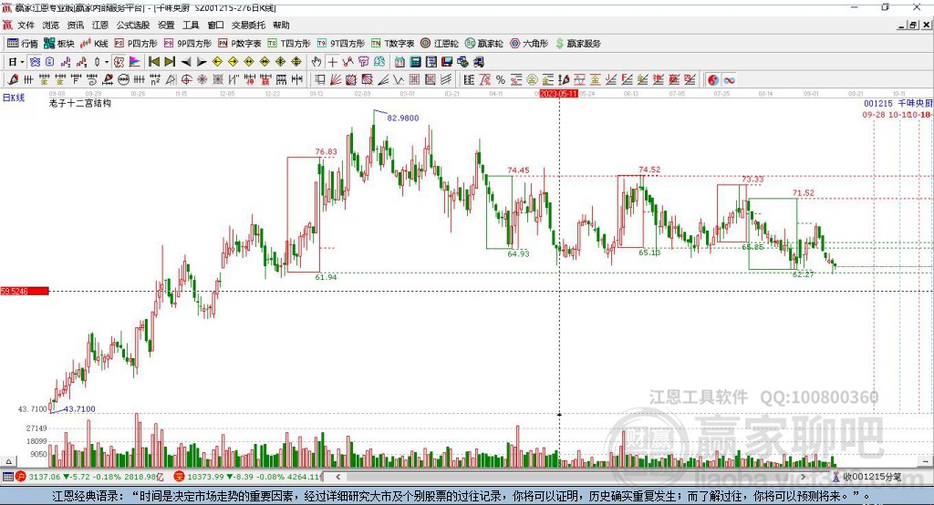Image resolution: width=934 pixels, height=505 pixels.
Task: Select the pencil drawing tool in bottom toolbar
Action: (x=13, y=80)
